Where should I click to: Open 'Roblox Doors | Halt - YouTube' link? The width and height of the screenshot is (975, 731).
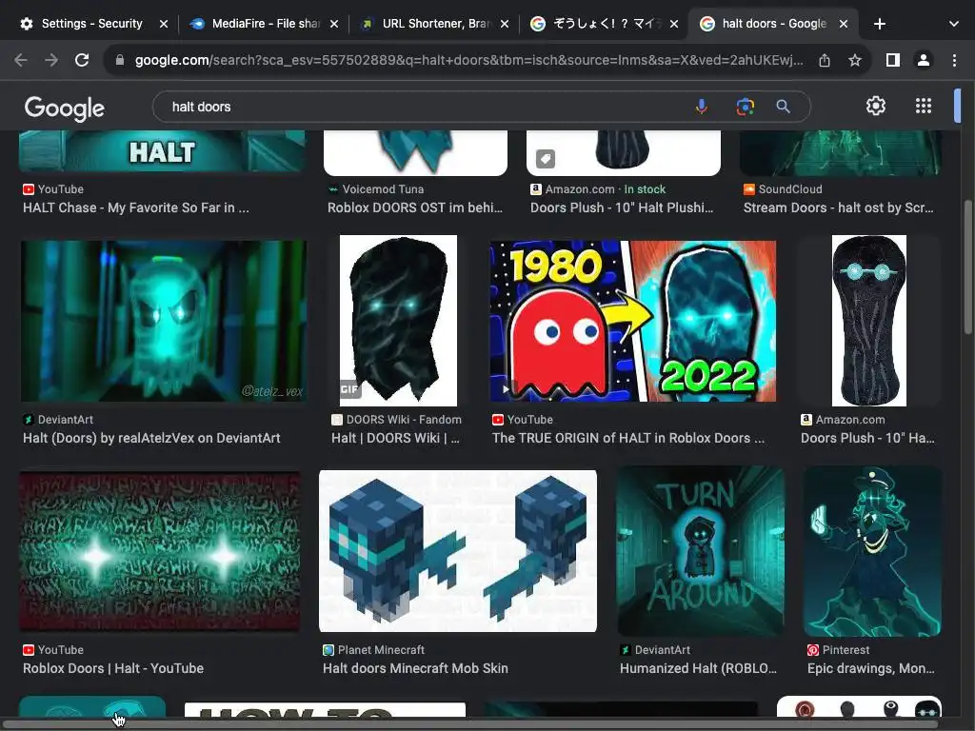113,668
